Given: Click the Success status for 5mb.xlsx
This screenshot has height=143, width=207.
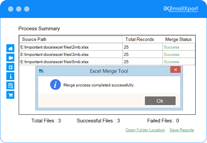Looking at the screenshot, I should point(172,62).
